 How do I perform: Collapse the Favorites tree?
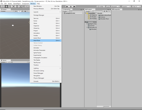click(x=85, y=13)
